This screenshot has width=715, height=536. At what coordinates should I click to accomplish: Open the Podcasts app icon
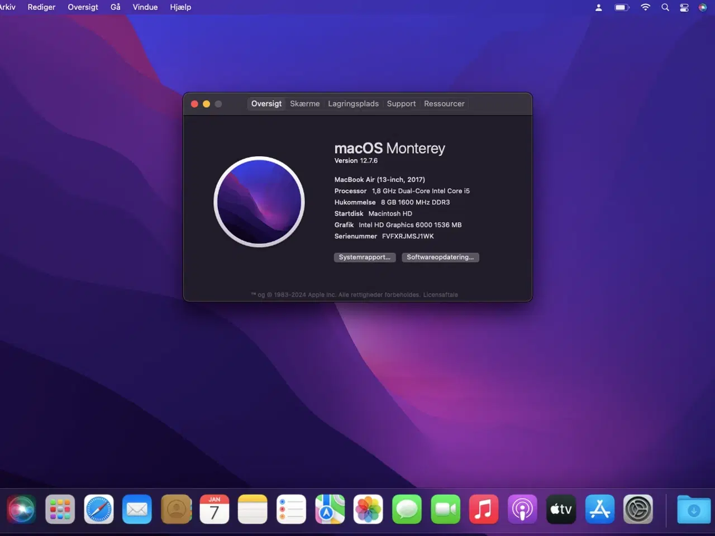coord(522,509)
